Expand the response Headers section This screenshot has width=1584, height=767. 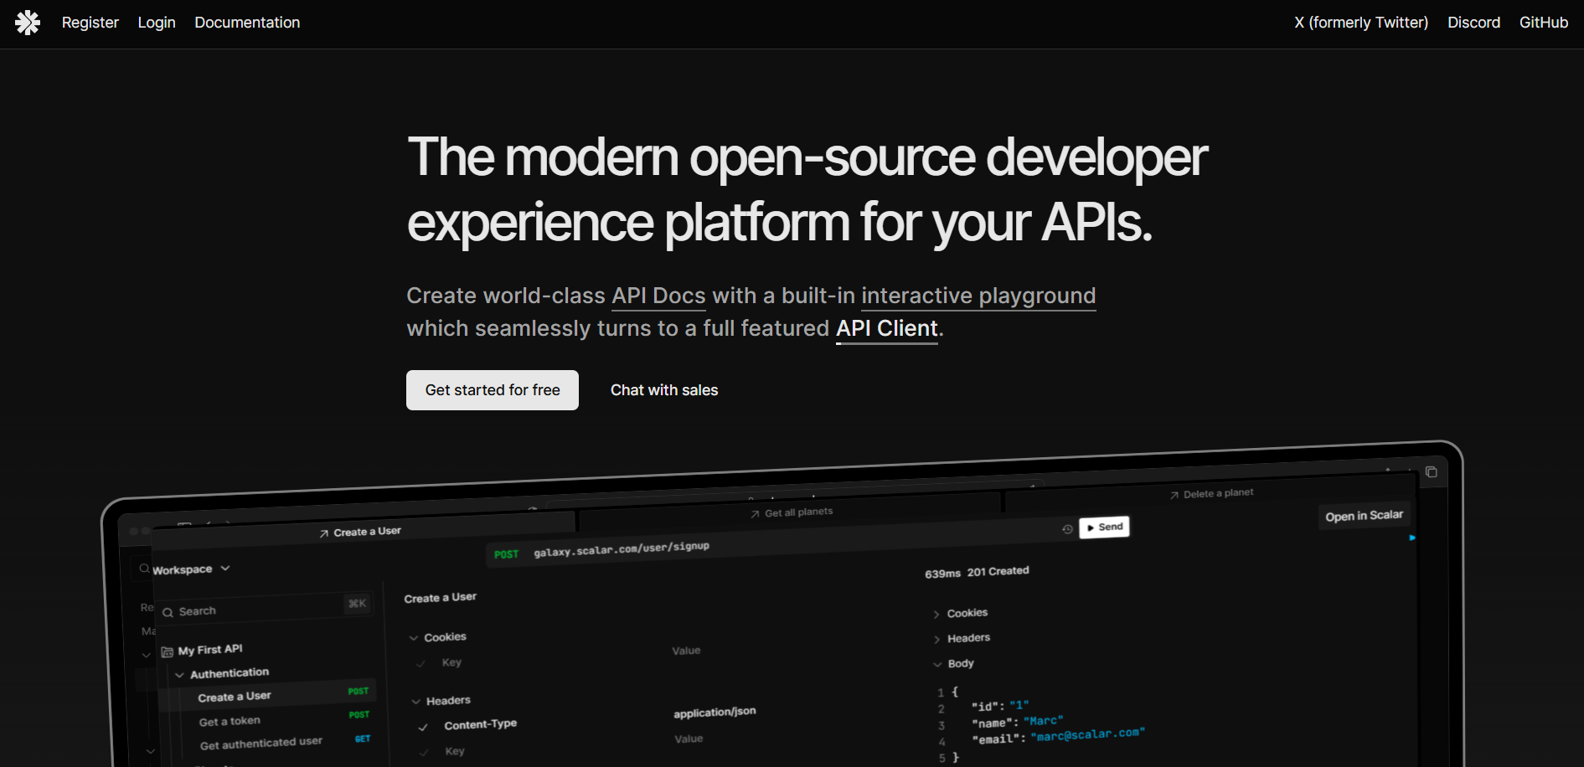pos(936,640)
